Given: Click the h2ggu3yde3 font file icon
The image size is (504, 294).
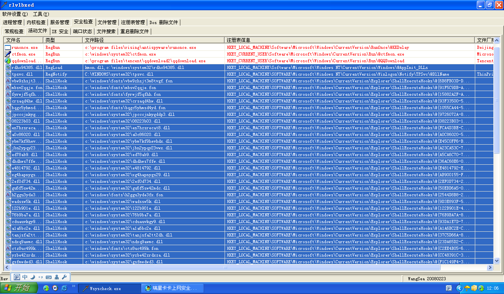Looking at the screenshot, I should point(8,195).
